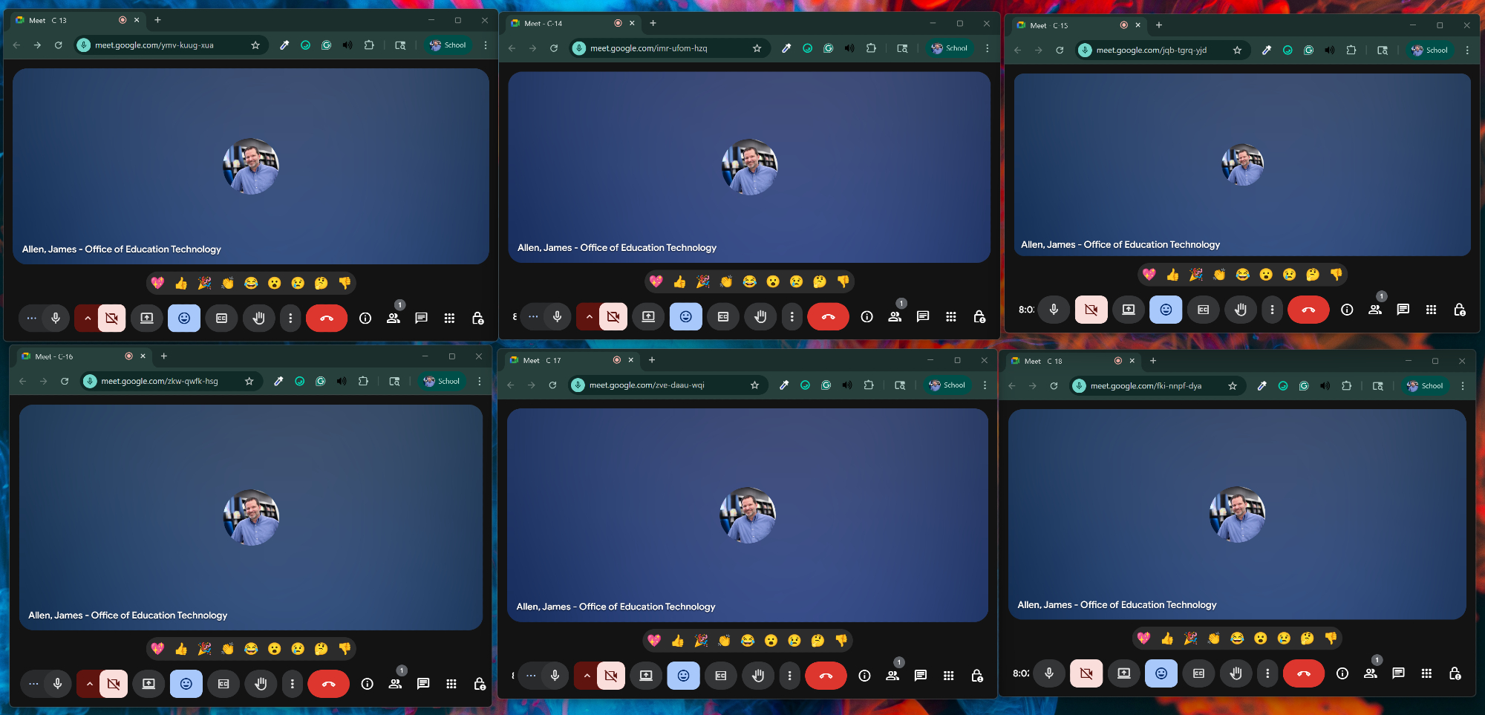Mute microphone in the C-16 meeting
The height and width of the screenshot is (715, 1485).
pos(57,684)
